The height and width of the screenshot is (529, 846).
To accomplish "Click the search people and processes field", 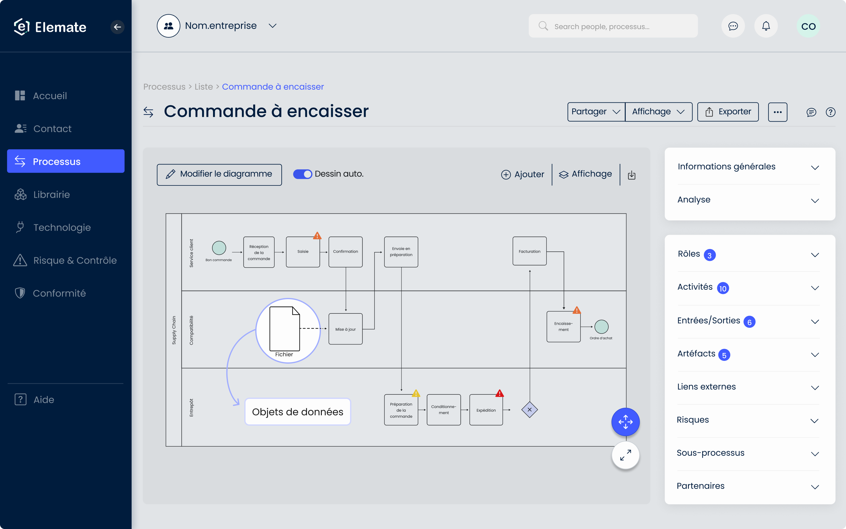I will [x=613, y=26].
